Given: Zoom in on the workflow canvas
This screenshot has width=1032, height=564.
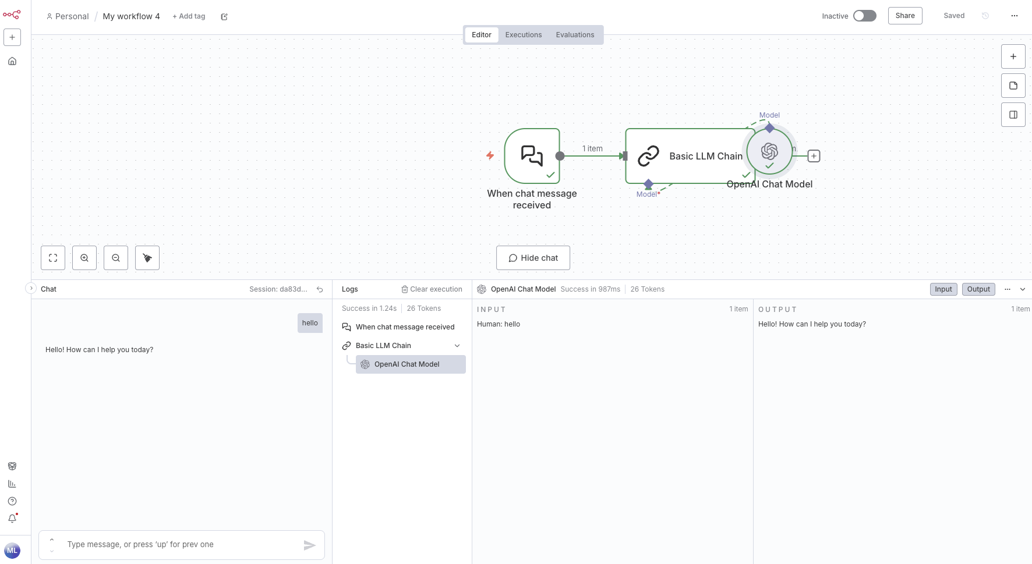Looking at the screenshot, I should (84, 258).
